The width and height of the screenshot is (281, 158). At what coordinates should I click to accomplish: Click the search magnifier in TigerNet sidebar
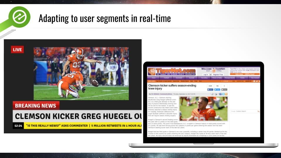tap(258, 111)
